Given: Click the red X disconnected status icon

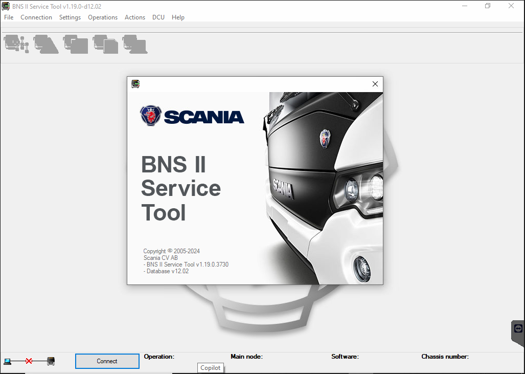Looking at the screenshot, I should [29, 361].
